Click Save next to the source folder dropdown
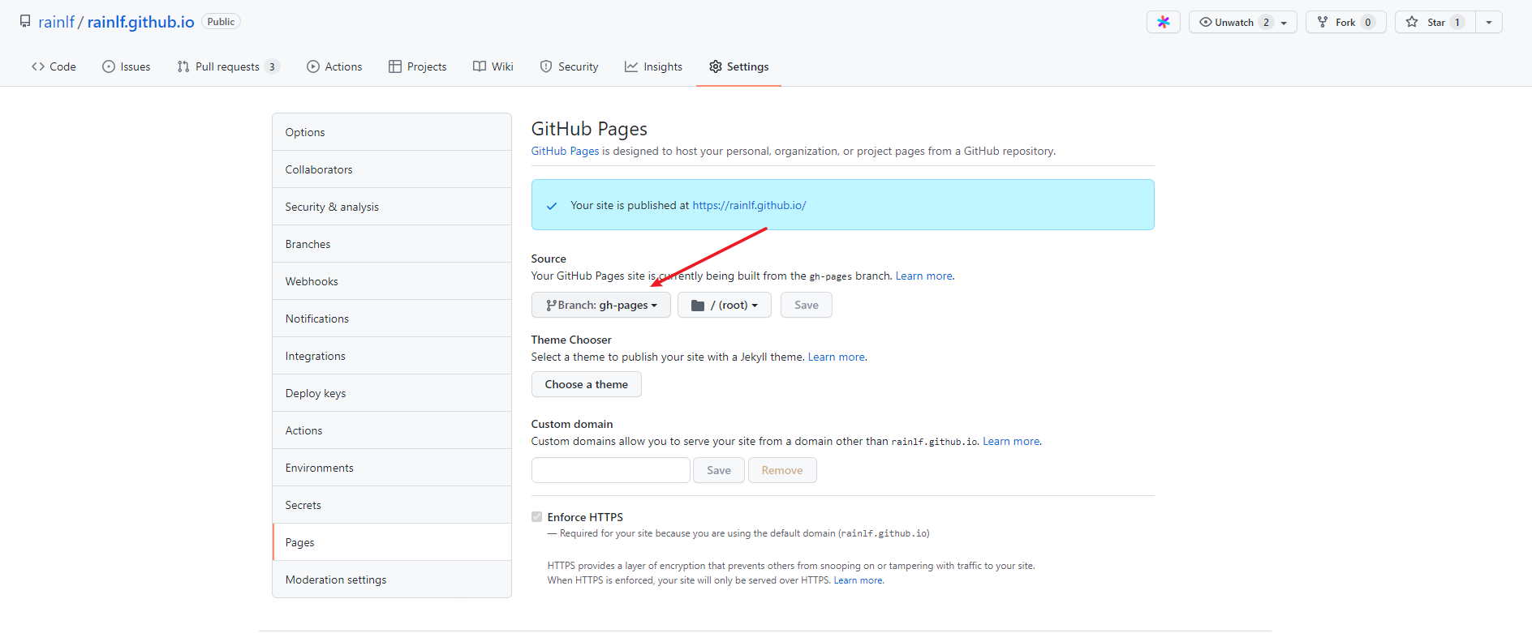 (x=807, y=305)
